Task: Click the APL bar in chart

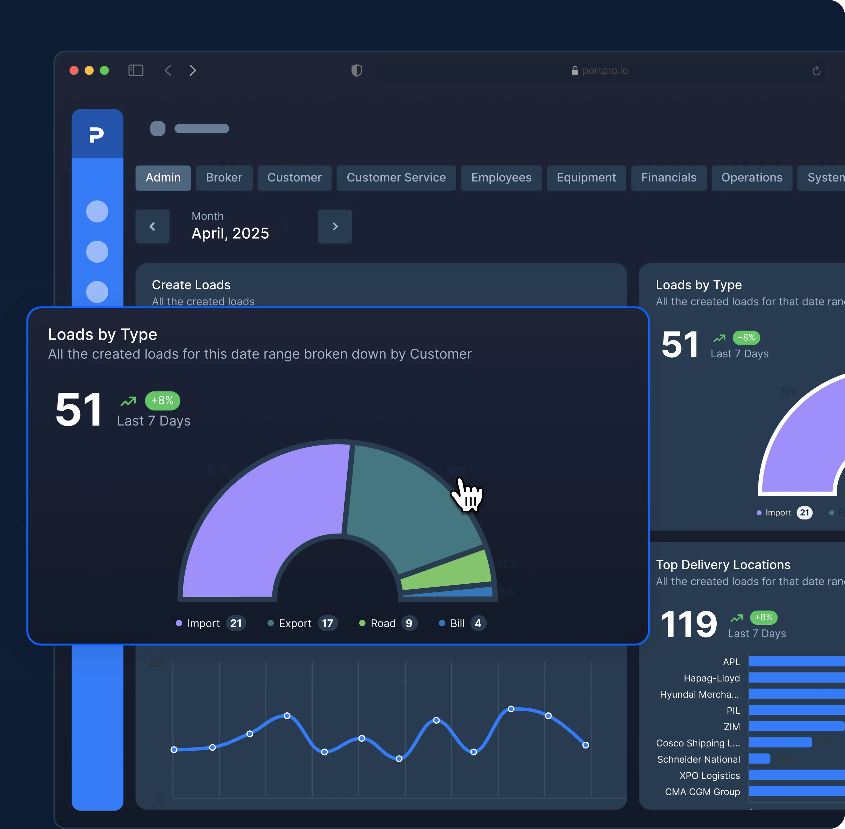Action: (797, 662)
